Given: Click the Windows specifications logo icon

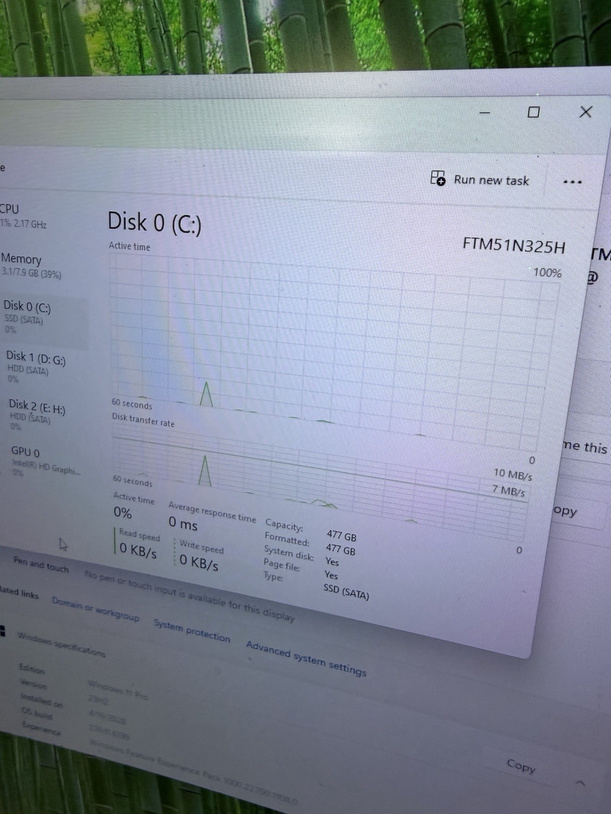Looking at the screenshot, I should (2, 631).
